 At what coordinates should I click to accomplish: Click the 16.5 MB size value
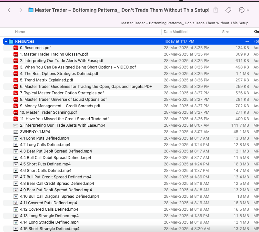pos(241,209)
